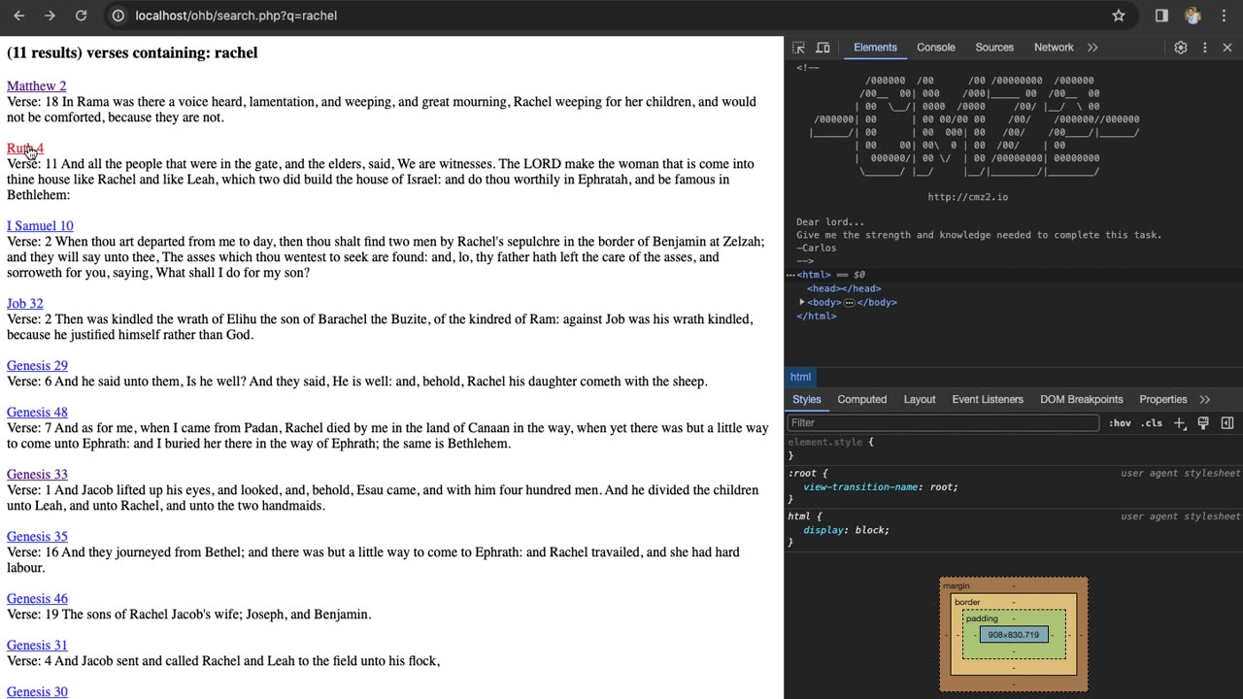
Task: Show more Styles pane tabs
Action: (x=1205, y=400)
